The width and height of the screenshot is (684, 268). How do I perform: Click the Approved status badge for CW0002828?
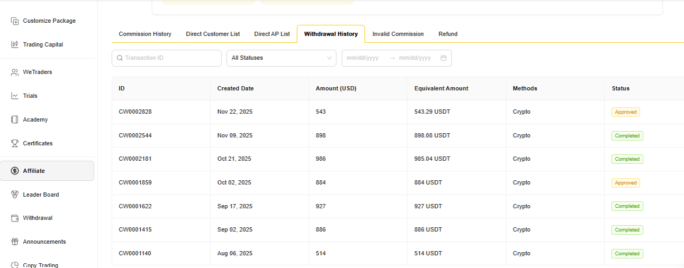tap(625, 112)
